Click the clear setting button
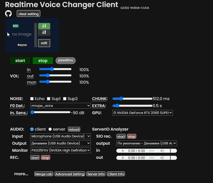213x183 pixels. (x=29, y=14)
